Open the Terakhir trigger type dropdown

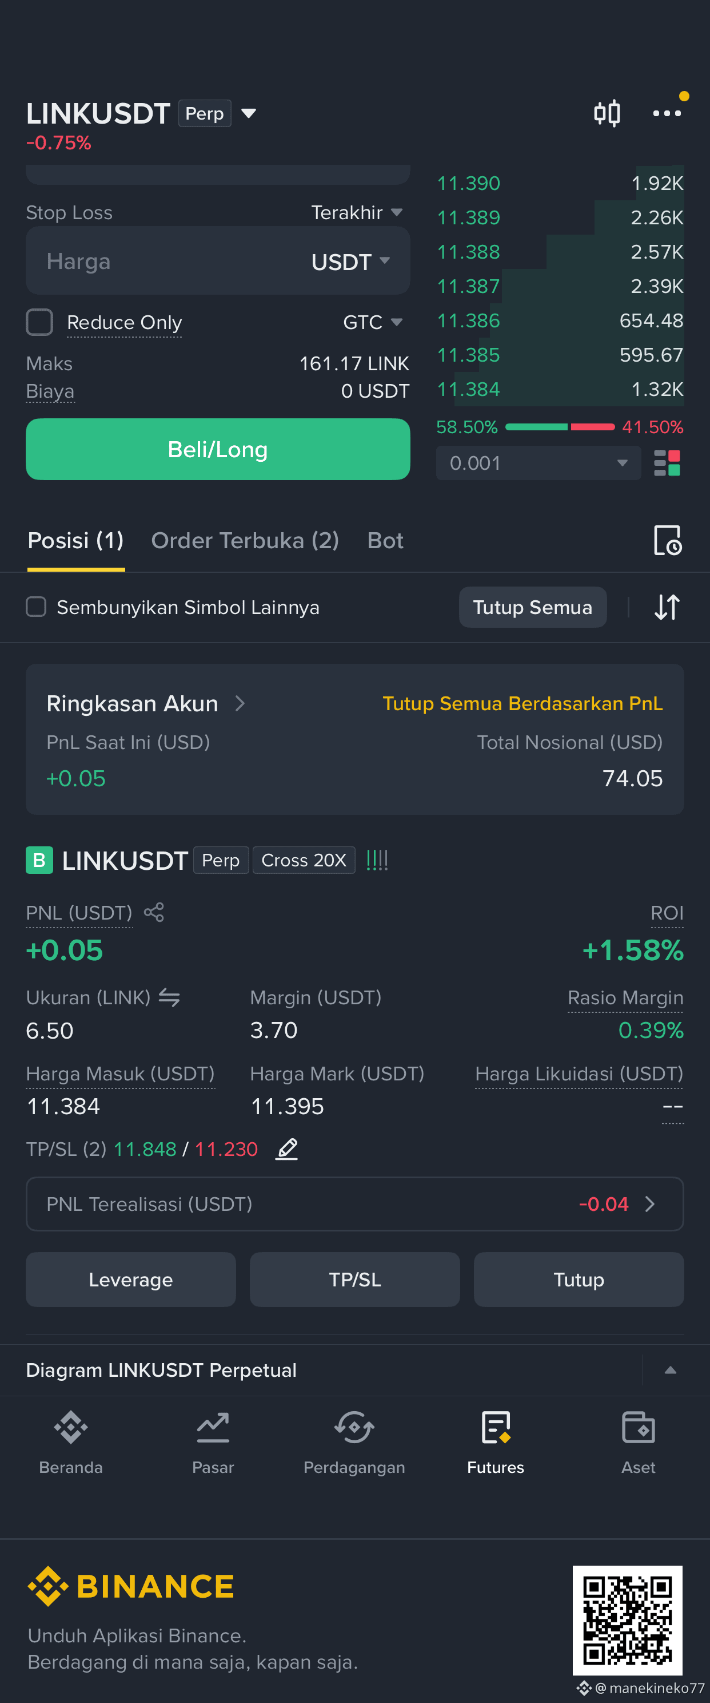pyautogui.click(x=357, y=212)
